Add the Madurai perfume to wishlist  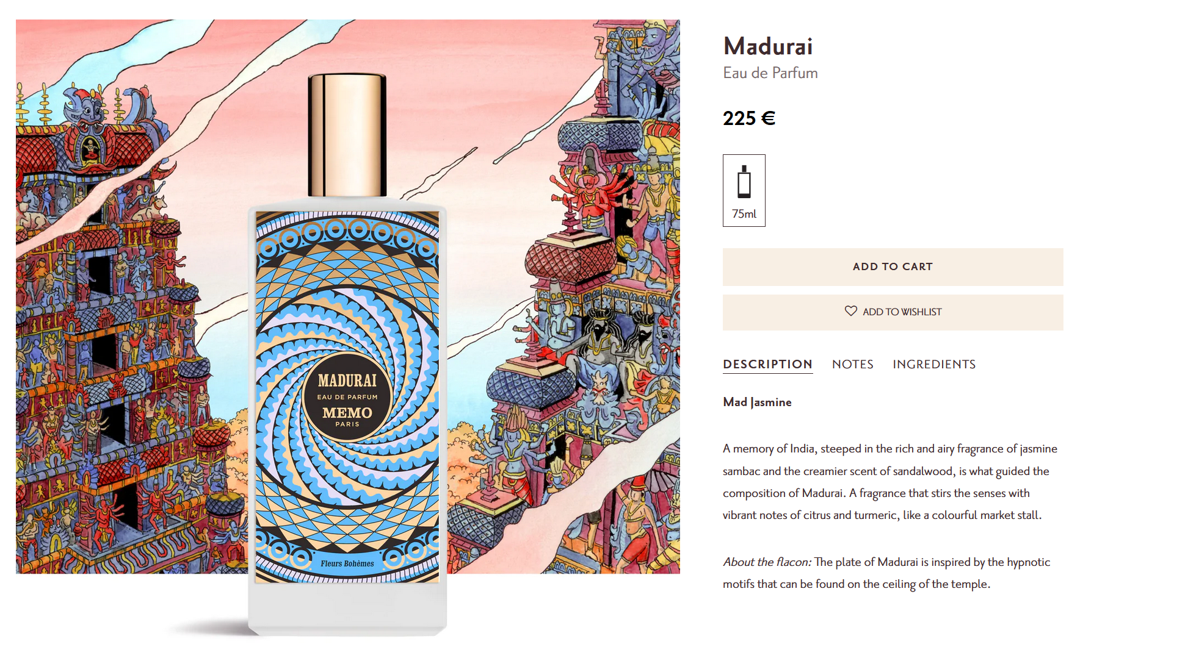point(893,312)
